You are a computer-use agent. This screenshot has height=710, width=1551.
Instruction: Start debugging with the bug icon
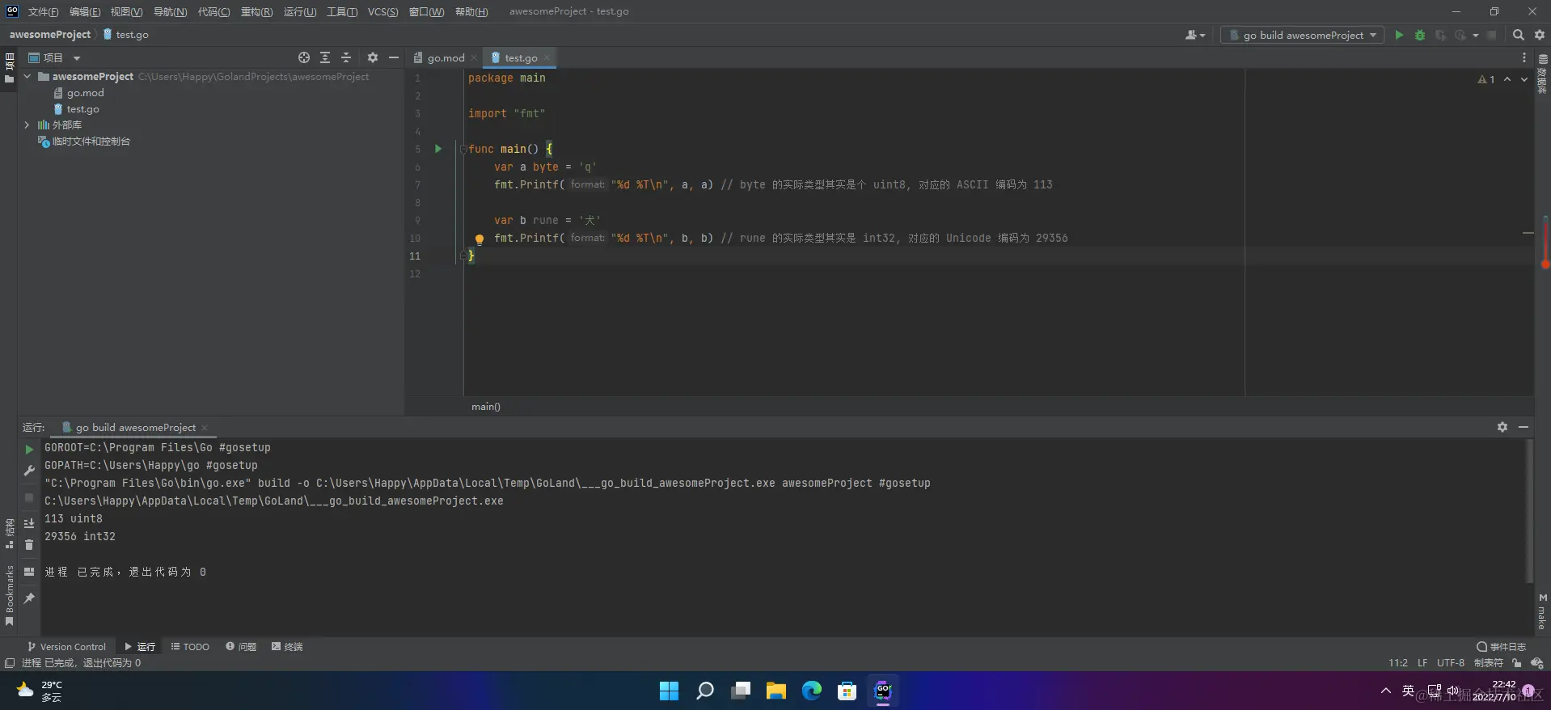point(1420,35)
